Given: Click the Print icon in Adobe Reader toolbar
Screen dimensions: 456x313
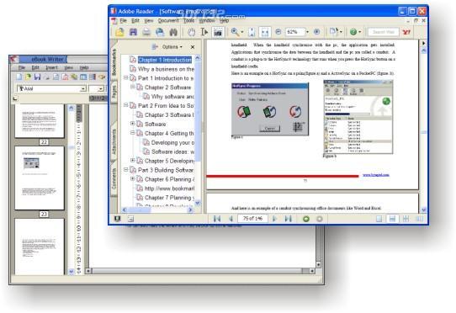Looking at the screenshot, I should click(146, 32).
